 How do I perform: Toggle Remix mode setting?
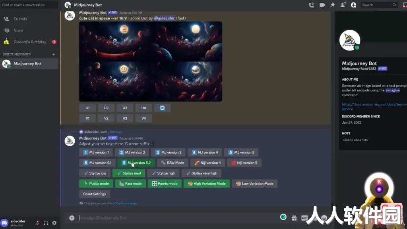tap(165, 184)
